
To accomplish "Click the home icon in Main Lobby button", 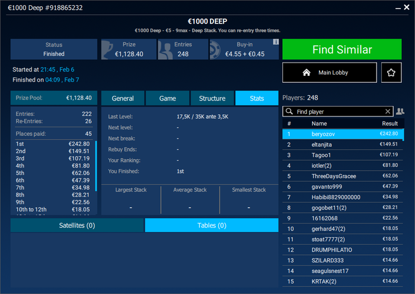I will coord(307,72).
